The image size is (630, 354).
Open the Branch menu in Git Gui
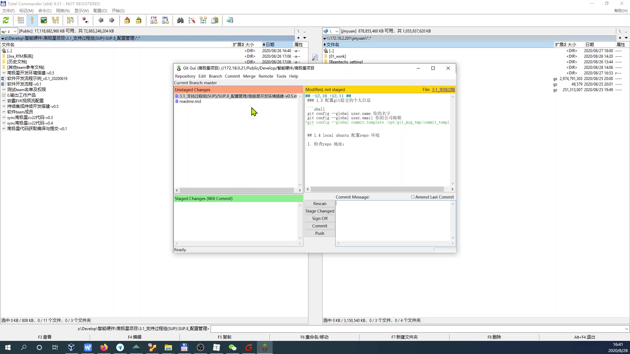tap(215, 76)
